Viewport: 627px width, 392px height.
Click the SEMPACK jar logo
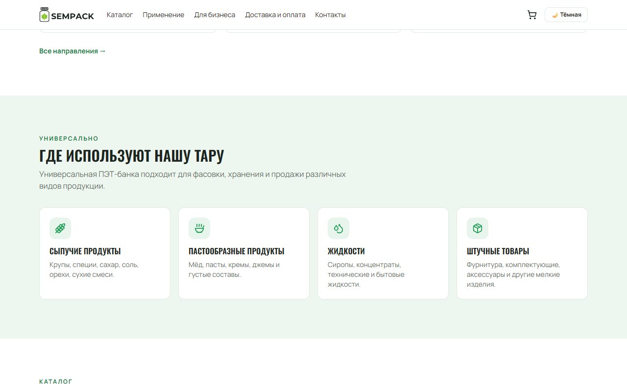pos(45,15)
